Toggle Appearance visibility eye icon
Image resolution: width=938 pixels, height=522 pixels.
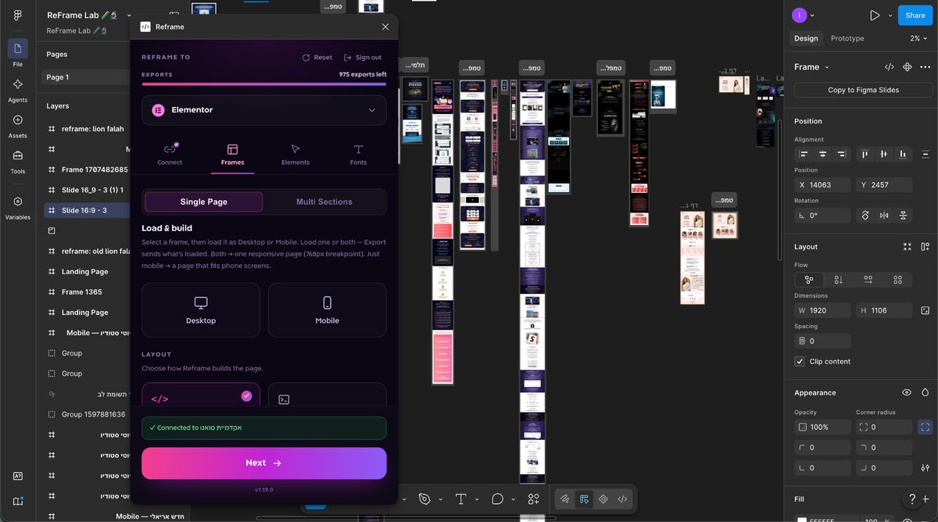pos(907,393)
